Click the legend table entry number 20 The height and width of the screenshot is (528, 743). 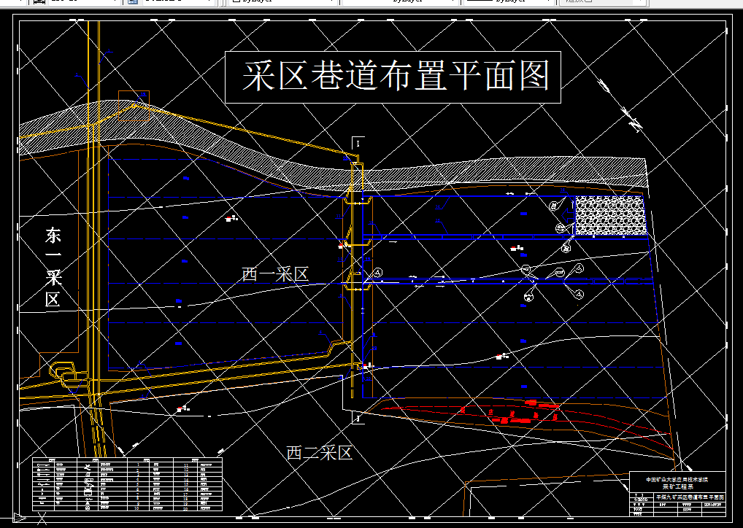click(x=185, y=508)
